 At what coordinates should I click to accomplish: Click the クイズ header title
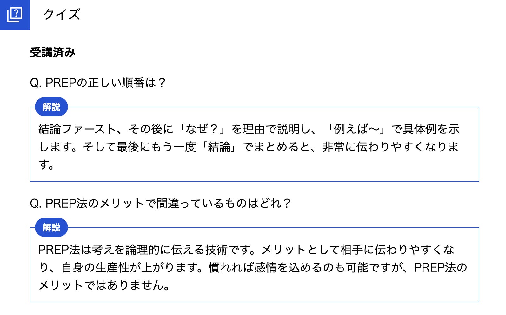tap(62, 15)
